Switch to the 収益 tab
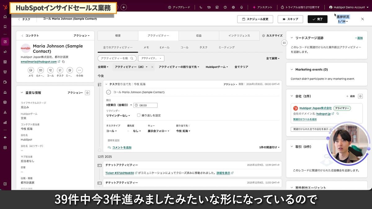This screenshot has width=372, height=209. click(199, 36)
